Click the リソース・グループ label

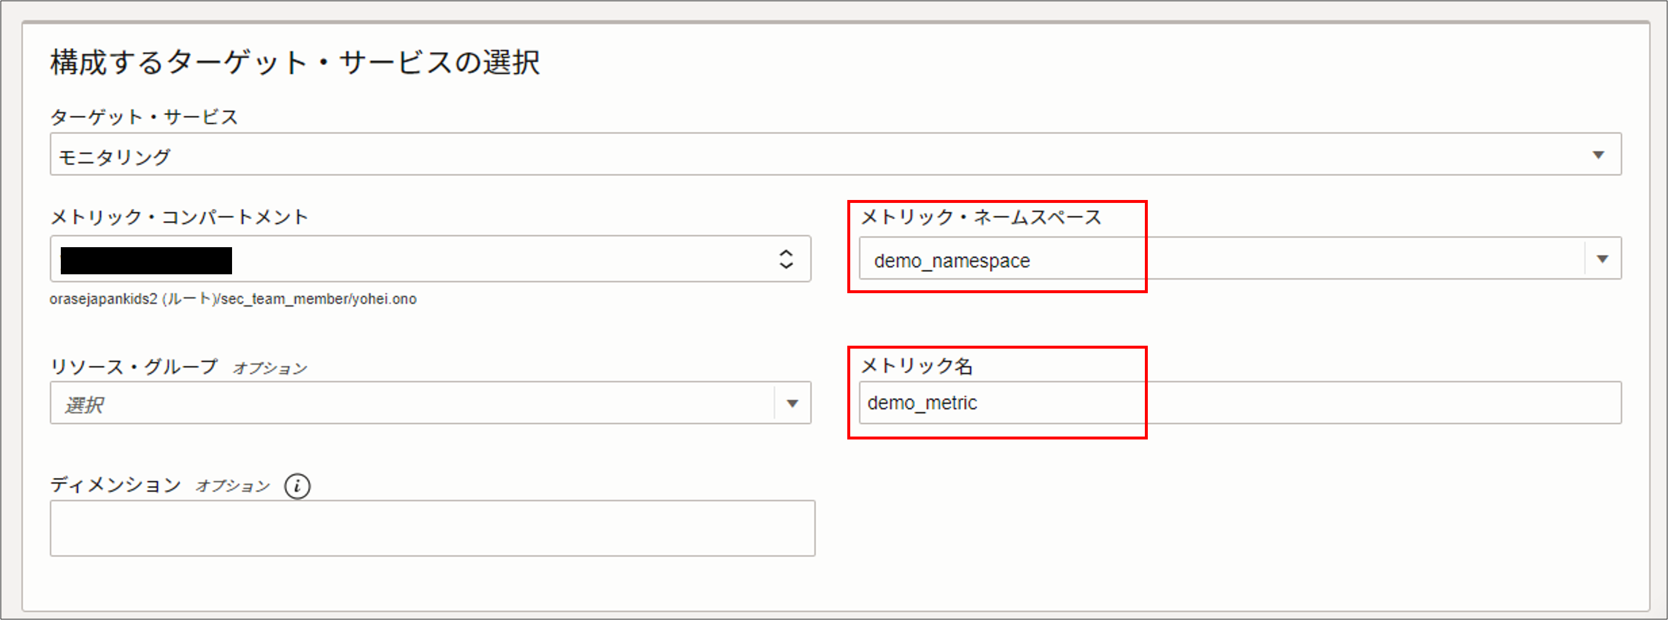134,367
